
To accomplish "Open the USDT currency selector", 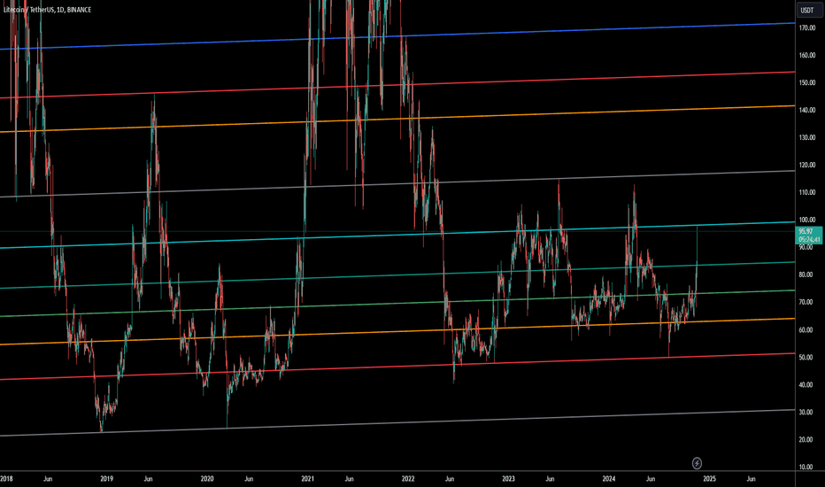I will [807, 10].
